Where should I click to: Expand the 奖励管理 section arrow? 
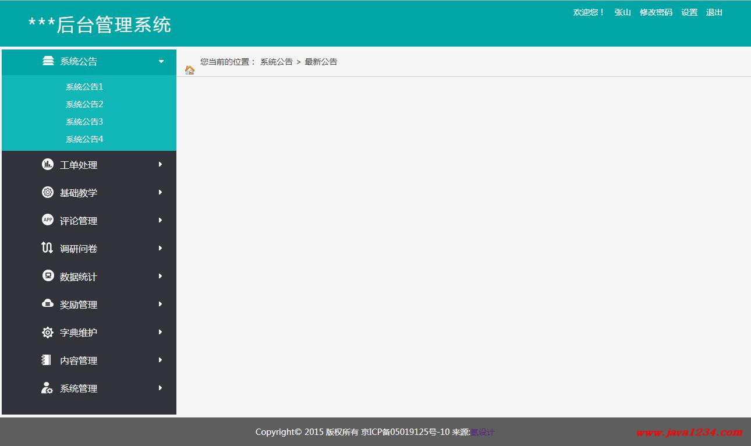click(160, 304)
